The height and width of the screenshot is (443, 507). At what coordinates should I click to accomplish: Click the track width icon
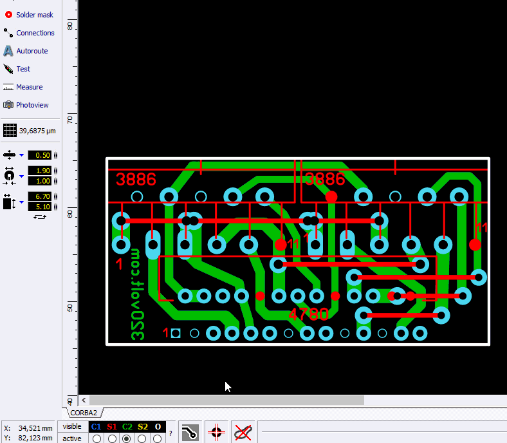9,155
